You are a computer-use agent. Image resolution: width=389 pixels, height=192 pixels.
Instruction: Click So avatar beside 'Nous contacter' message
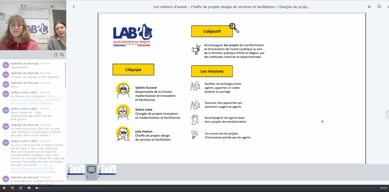pyautogui.click(x=6, y=110)
